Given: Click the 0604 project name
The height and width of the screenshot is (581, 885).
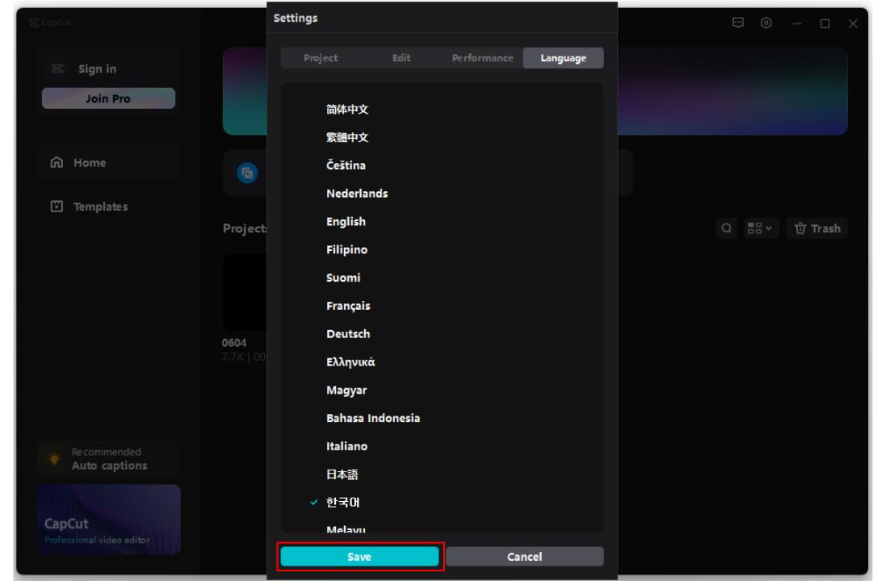Looking at the screenshot, I should tap(233, 343).
